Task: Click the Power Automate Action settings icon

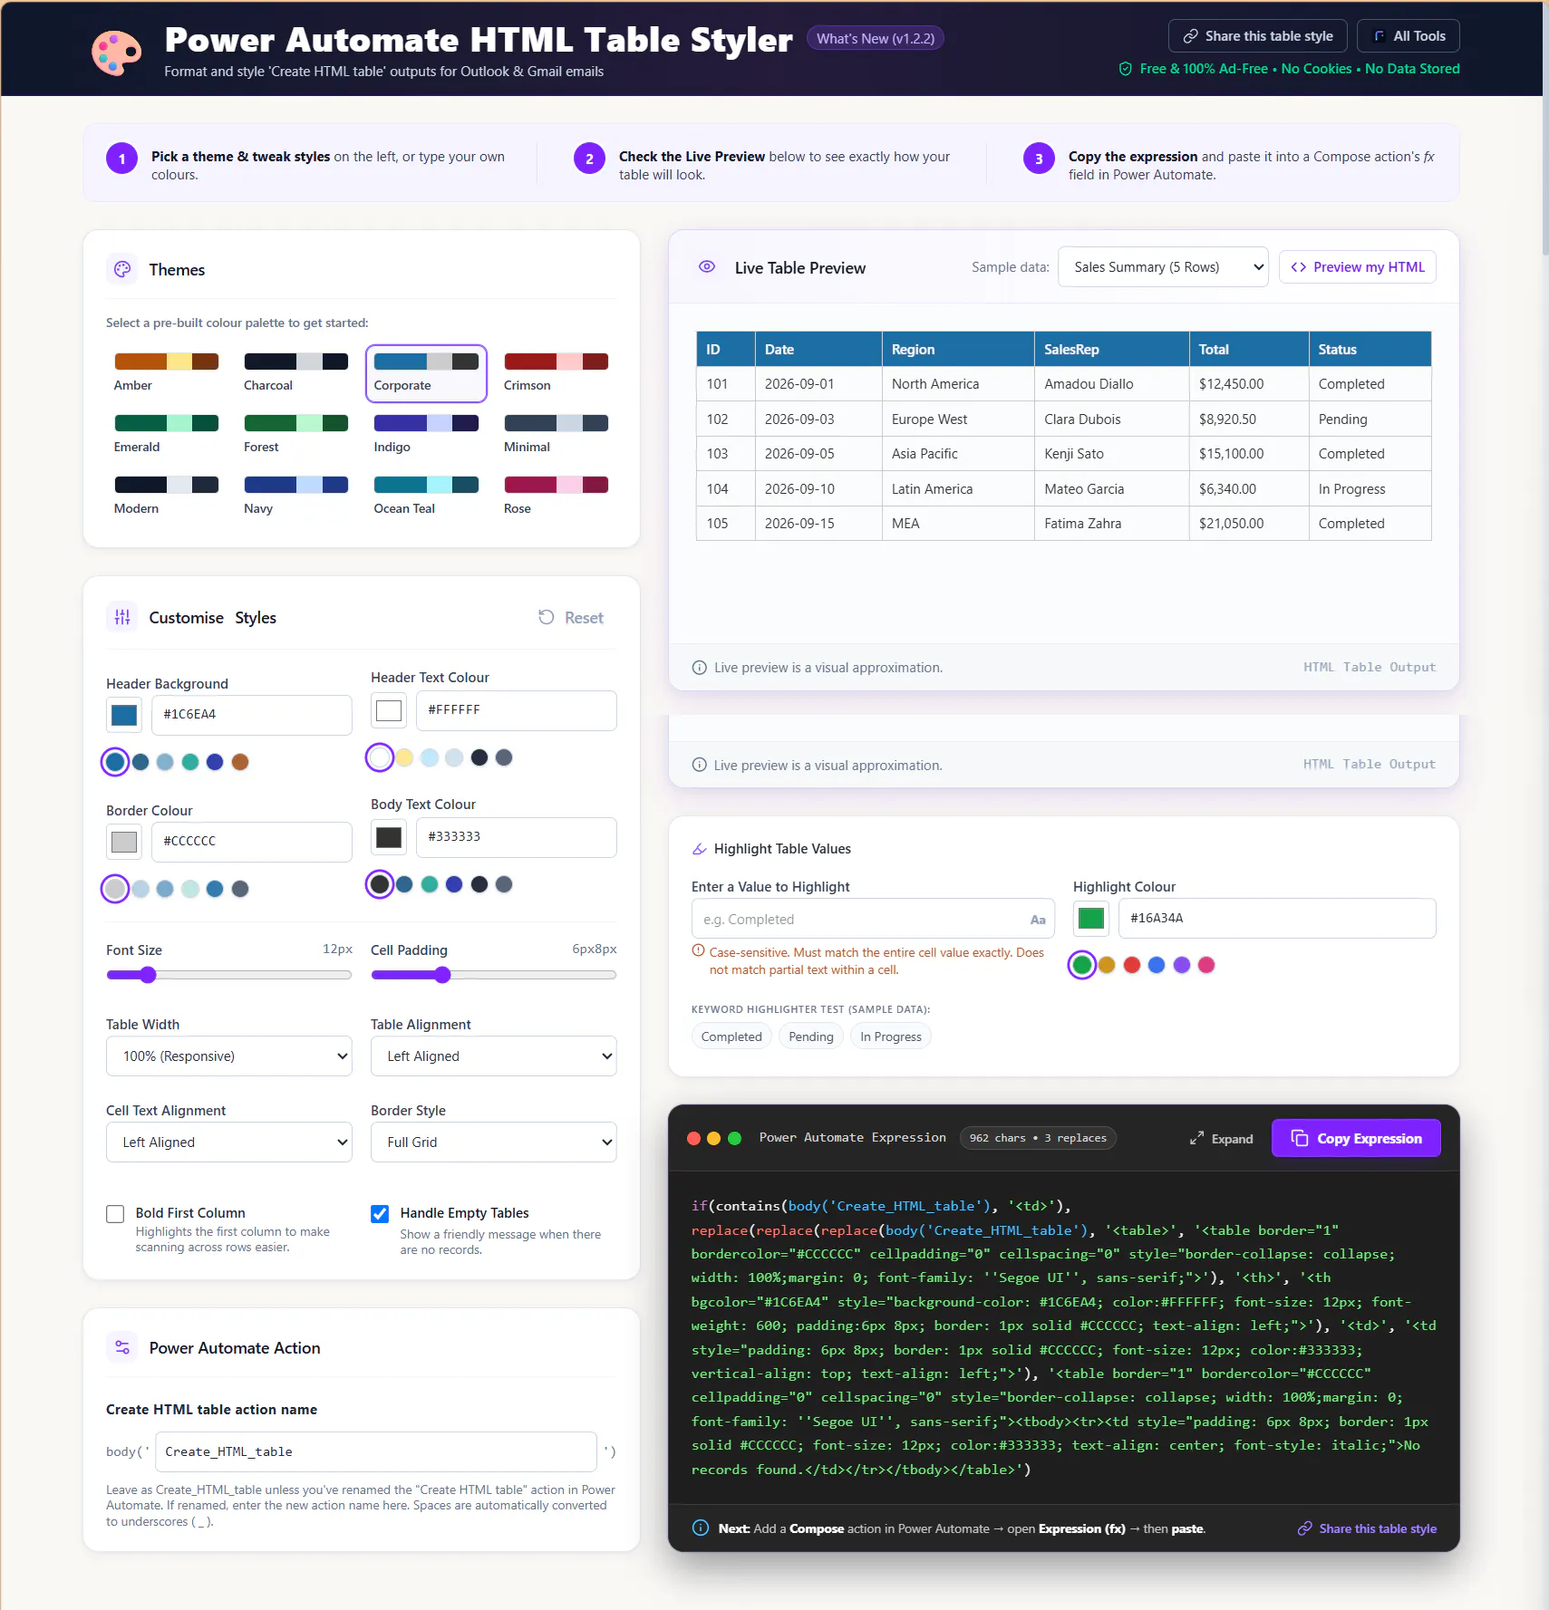Action: click(x=122, y=1347)
